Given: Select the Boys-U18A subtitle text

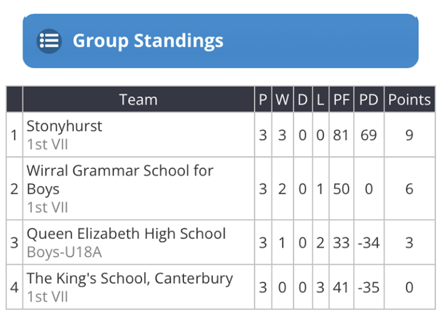Looking at the screenshot, I should (x=64, y=252).
